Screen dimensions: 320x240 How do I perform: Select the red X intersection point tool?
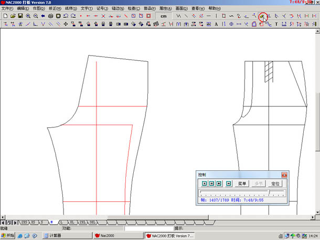[x=103, y=16]
